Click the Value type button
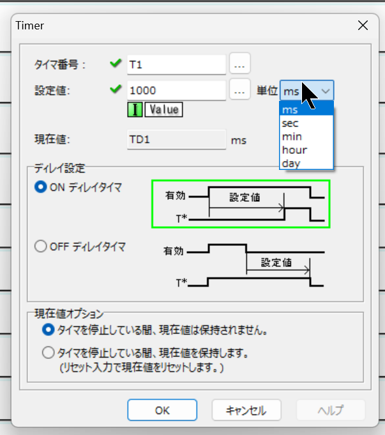This screenshot has width=385, height=435. click(x=163, y=110)
